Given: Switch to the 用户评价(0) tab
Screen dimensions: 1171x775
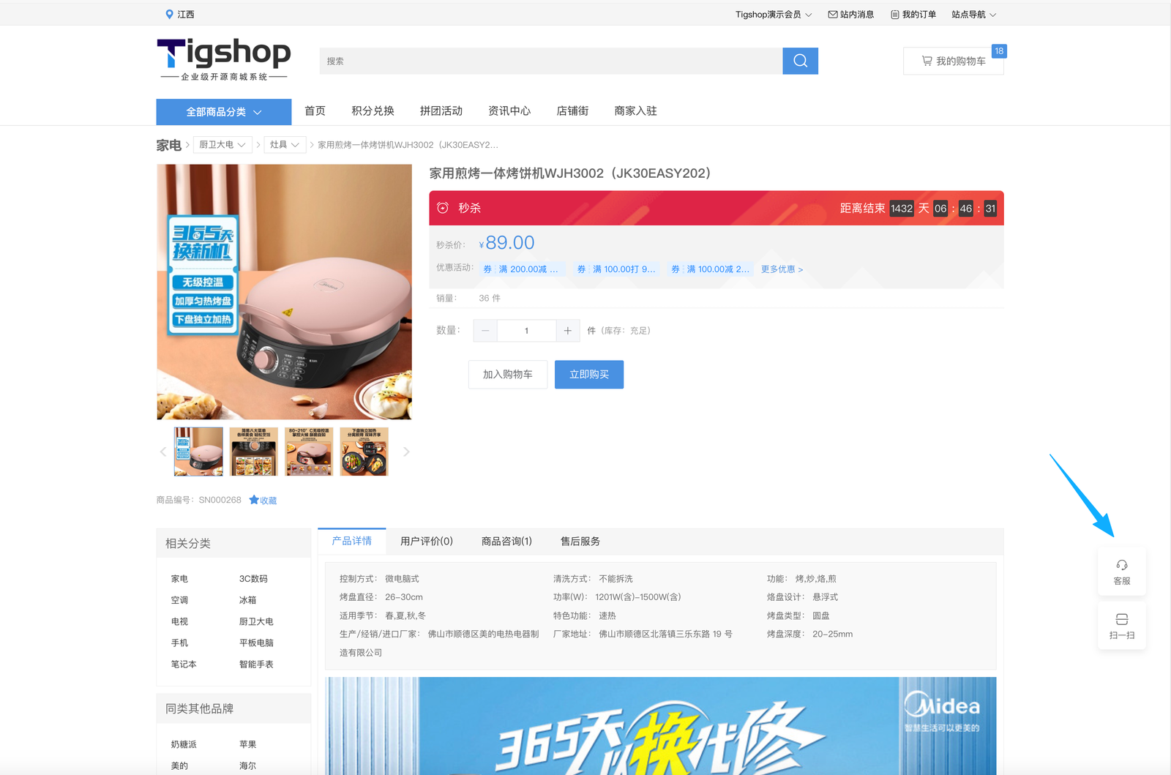Looking at the screenshot, I should click(x=426, y=541).
